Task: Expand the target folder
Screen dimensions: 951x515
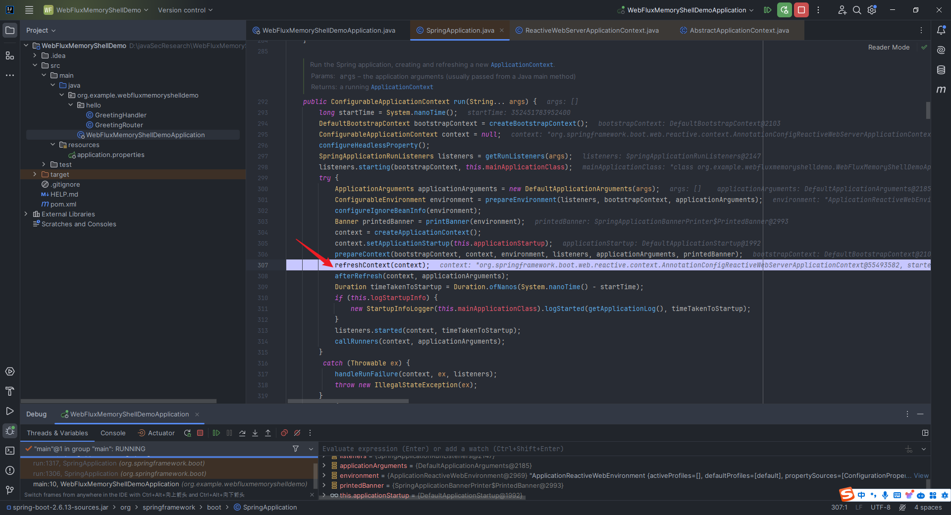Action: [35, 174]
